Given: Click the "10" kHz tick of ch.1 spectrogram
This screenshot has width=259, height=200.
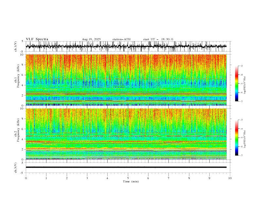Looking at the screenshot, I should coord(22,55).
